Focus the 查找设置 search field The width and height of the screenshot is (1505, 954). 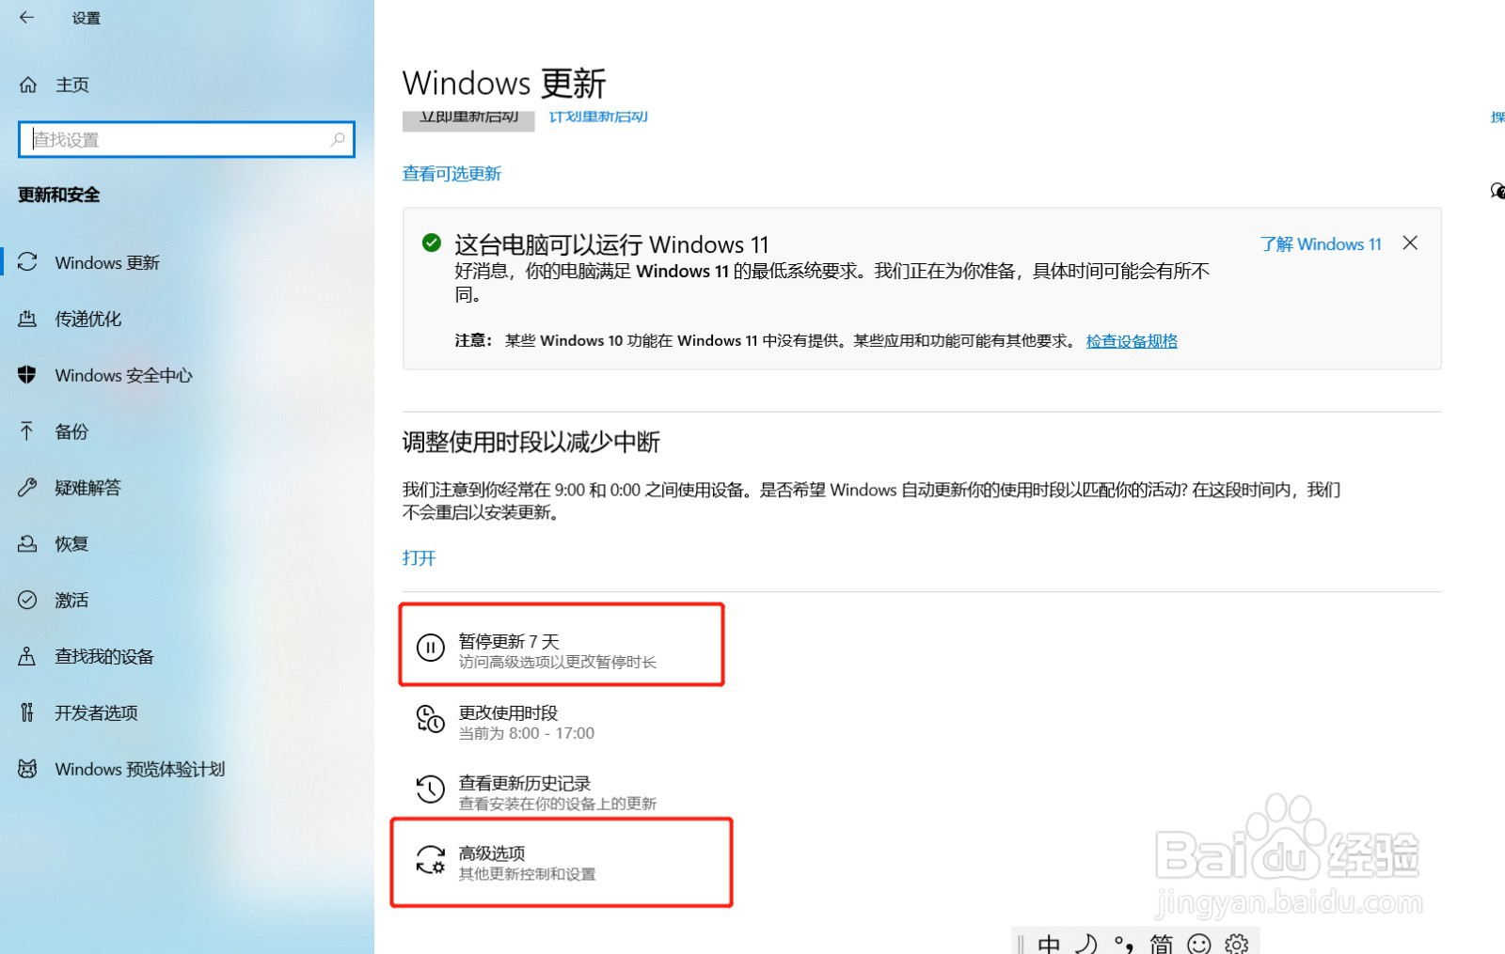[186, 139]
